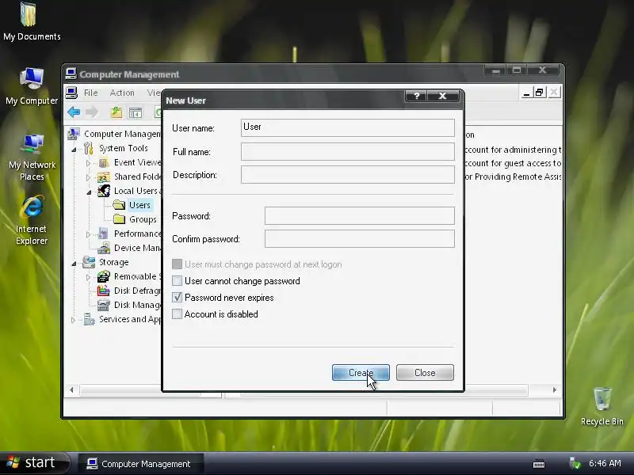
Task: Select Disk Defragmenter tree icon
Action: [104, 291]
